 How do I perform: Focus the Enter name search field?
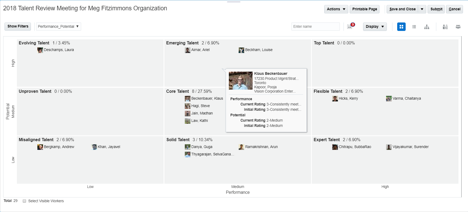point(316,26)
